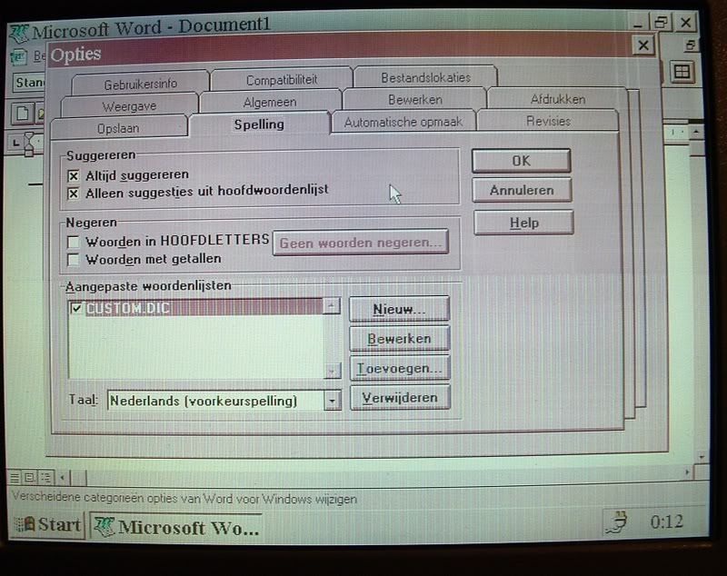
Task: Select the Weergave tab
Action: (x=129, y=106)
